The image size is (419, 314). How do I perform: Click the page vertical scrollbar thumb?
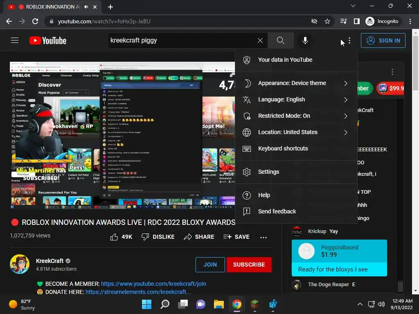[x=415, y=63]
